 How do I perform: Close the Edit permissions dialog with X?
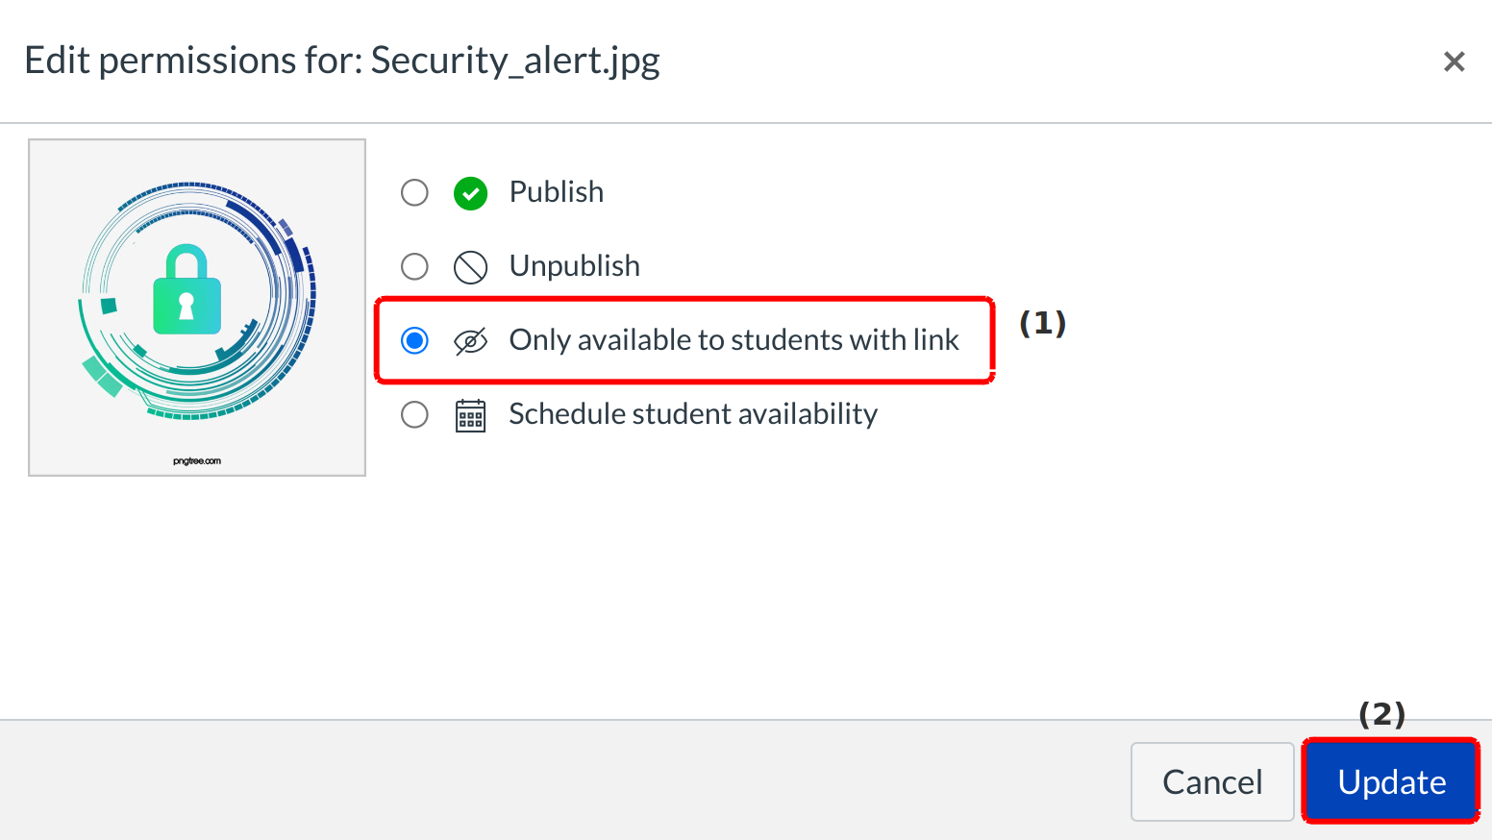(x=1454, y=62)
